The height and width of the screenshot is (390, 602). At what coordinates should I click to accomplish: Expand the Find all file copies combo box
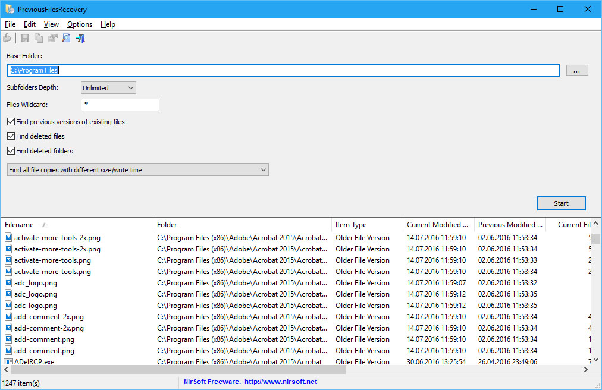(x=138, y=169)
